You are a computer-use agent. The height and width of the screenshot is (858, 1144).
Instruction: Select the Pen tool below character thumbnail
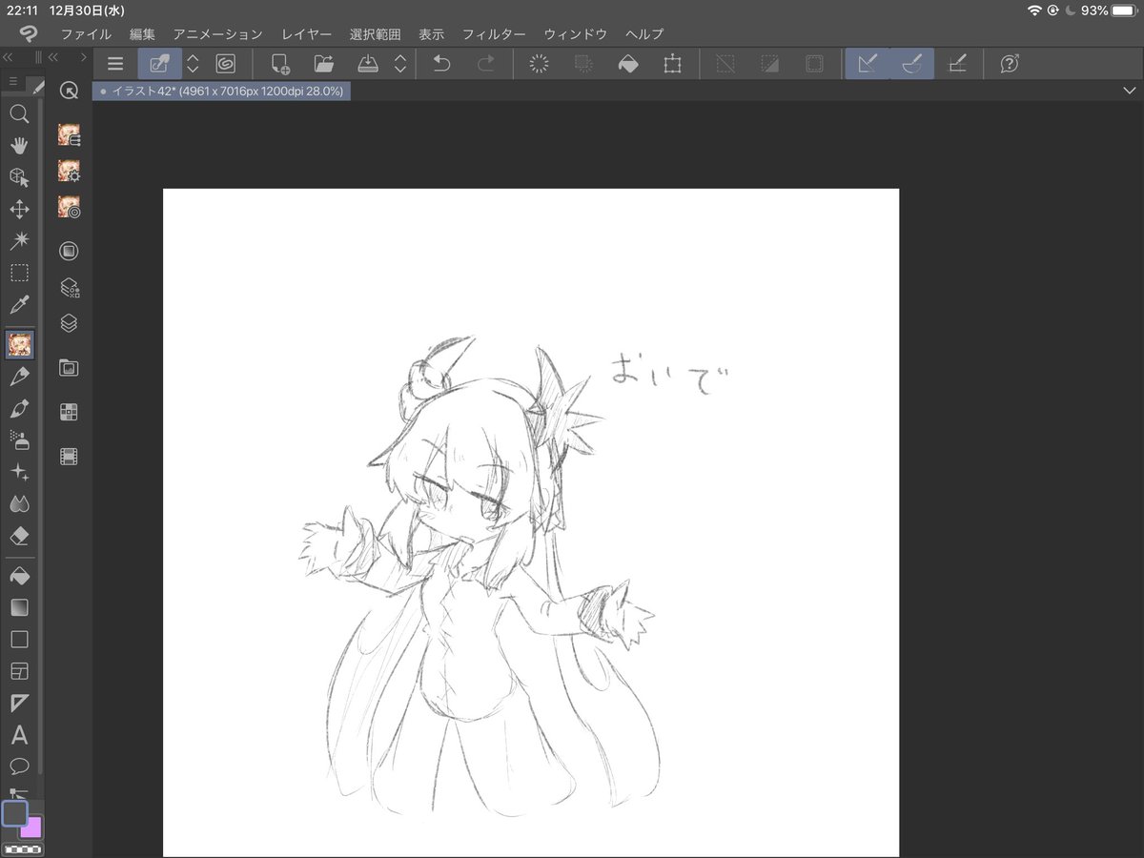click(18, 378)
